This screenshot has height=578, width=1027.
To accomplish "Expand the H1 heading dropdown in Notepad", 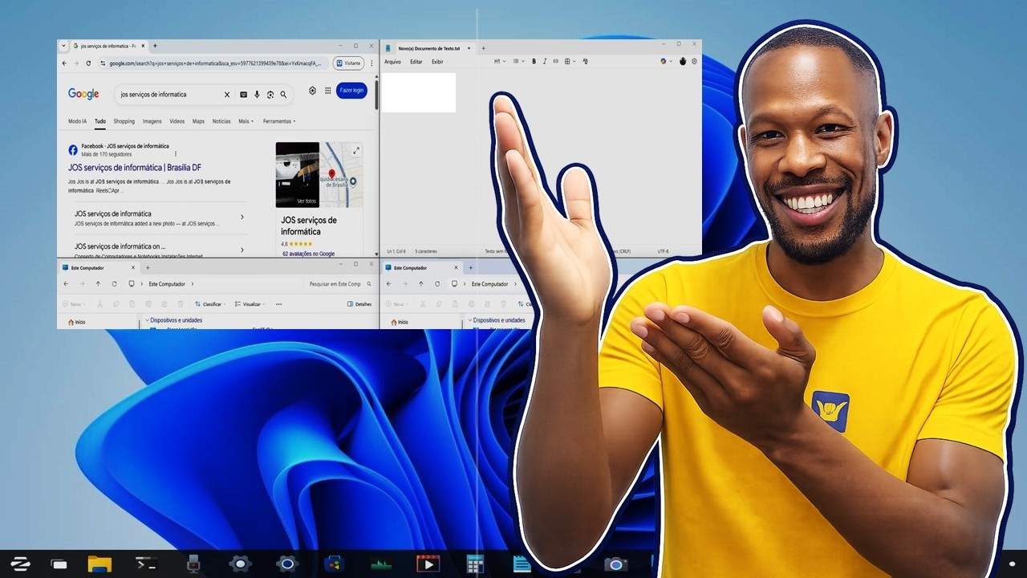I will 499,62.
